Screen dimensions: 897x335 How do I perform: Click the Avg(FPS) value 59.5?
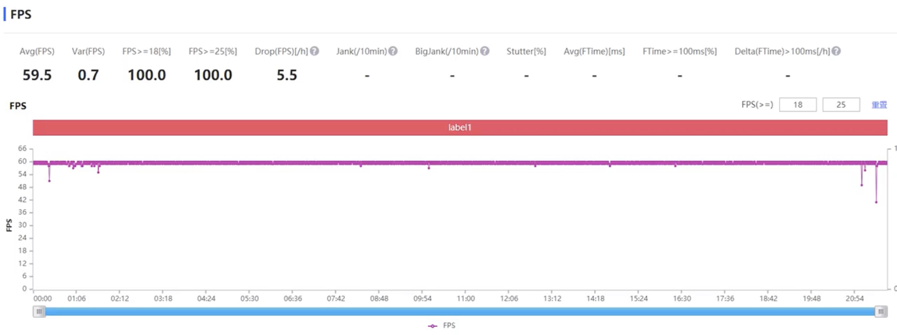click(37, 75)
